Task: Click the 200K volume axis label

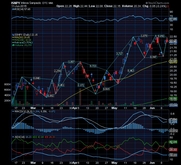Action: coord(7,100)
